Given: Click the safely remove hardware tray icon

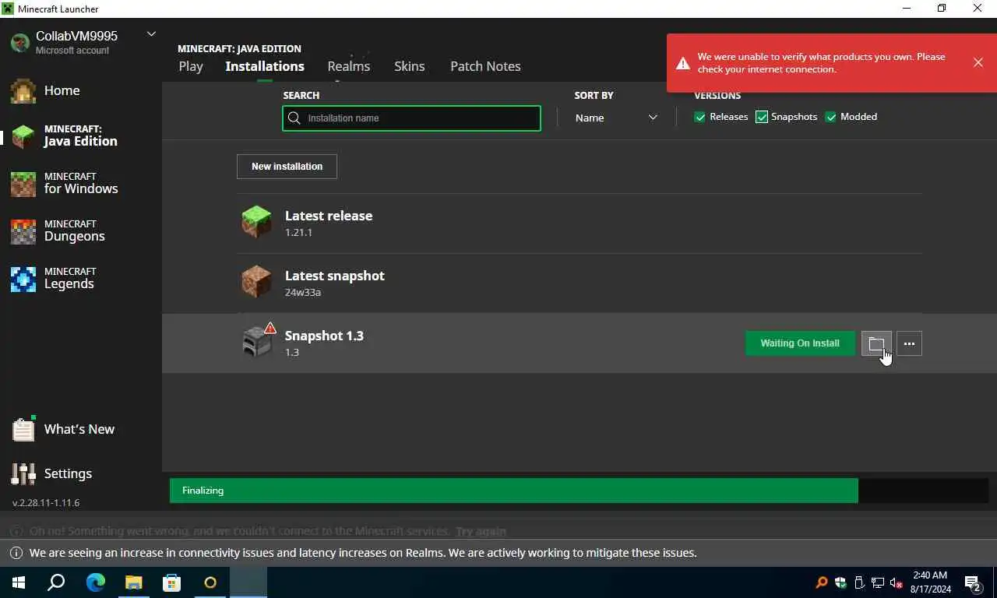Looking at the screenshot, I should coord(859,582).
